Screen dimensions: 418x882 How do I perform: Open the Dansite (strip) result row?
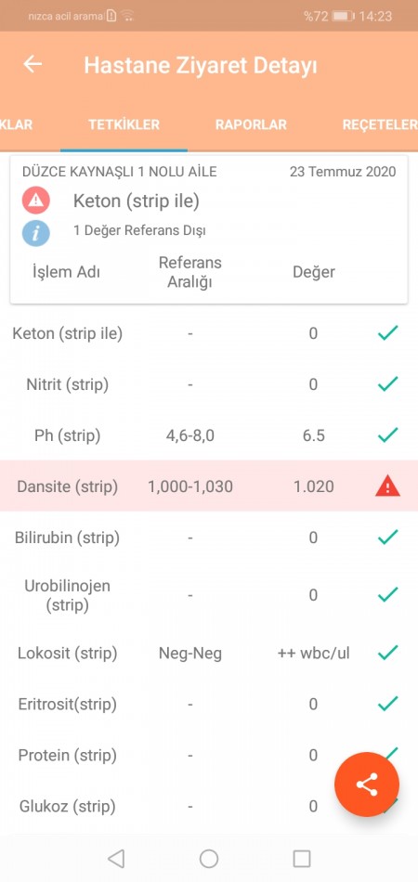pos(209,486)
